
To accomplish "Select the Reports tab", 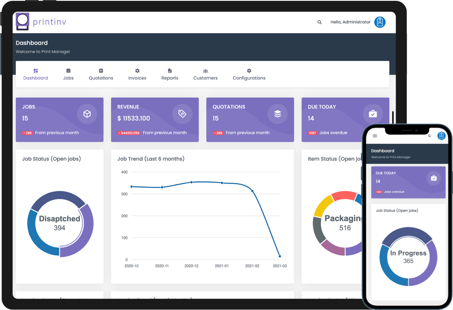I will coord(170,74).
